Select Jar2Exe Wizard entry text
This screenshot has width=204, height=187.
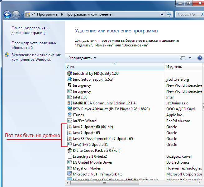coord(85,121)
